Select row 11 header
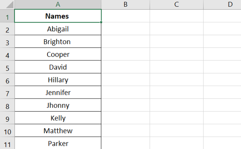The height and width of the screenshot is (149, 241). click(x=7, y=143)
